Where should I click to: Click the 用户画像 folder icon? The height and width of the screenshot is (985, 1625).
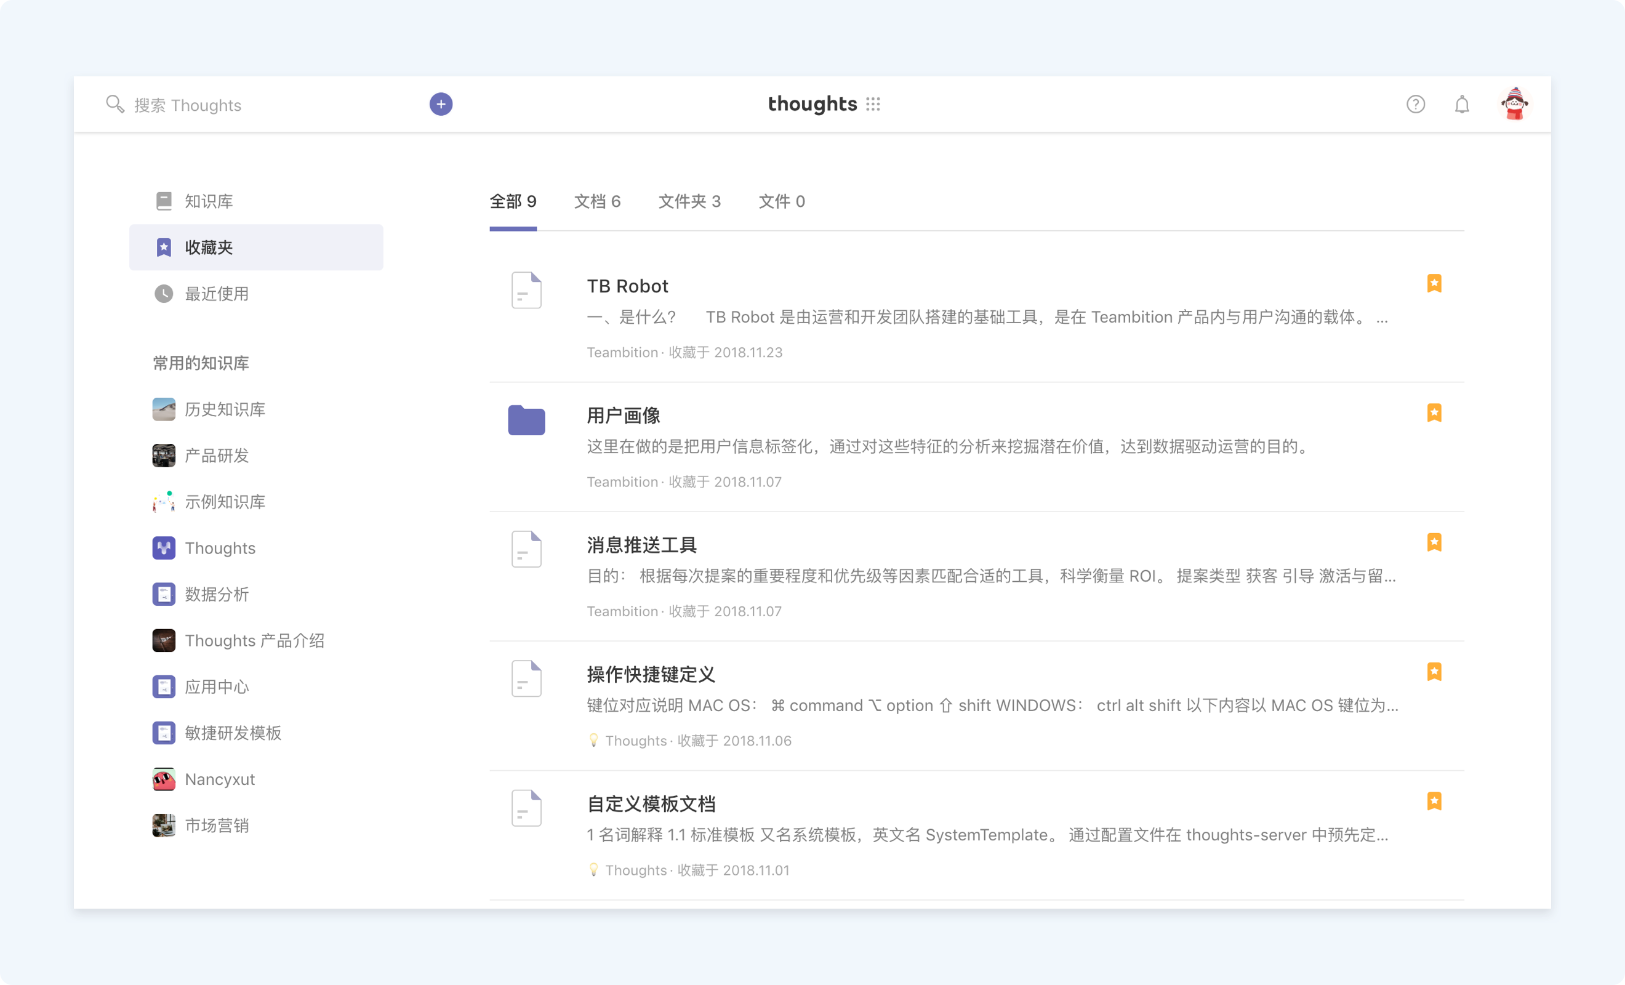[x=526, y=420]
